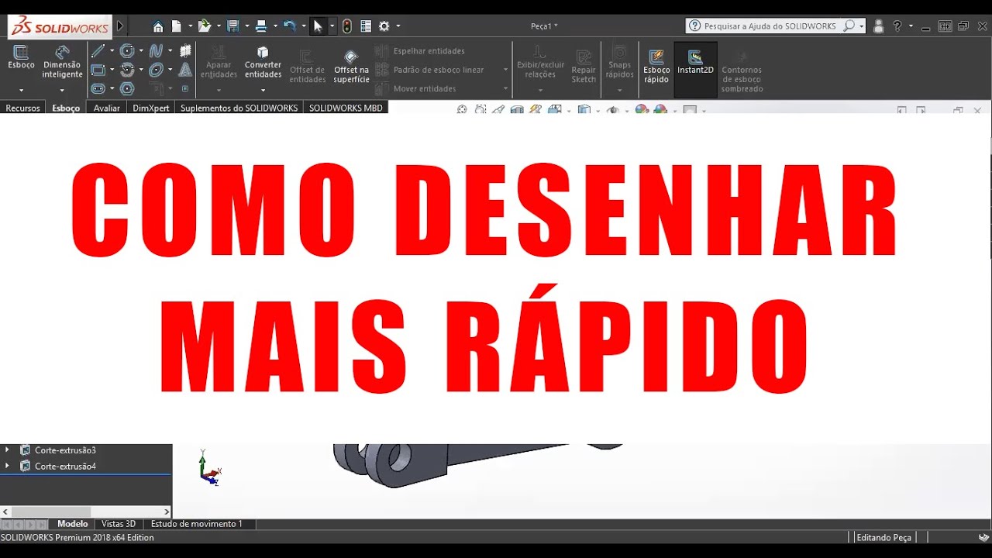The height and width of the screenshot is (558, 992).
Task: Click the coordinate triad in viewport
Action: click(x=208, y=467)
